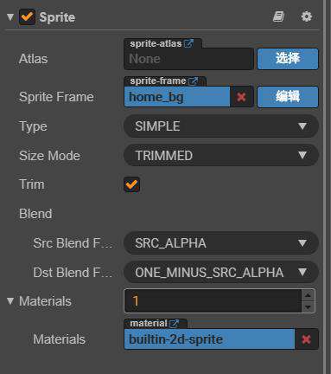The width and height of the screenshot is (331, 374).
Task: Remove builtin-2d-sprite material with red X
Action: pyautogui.click(x=306, y=339)
